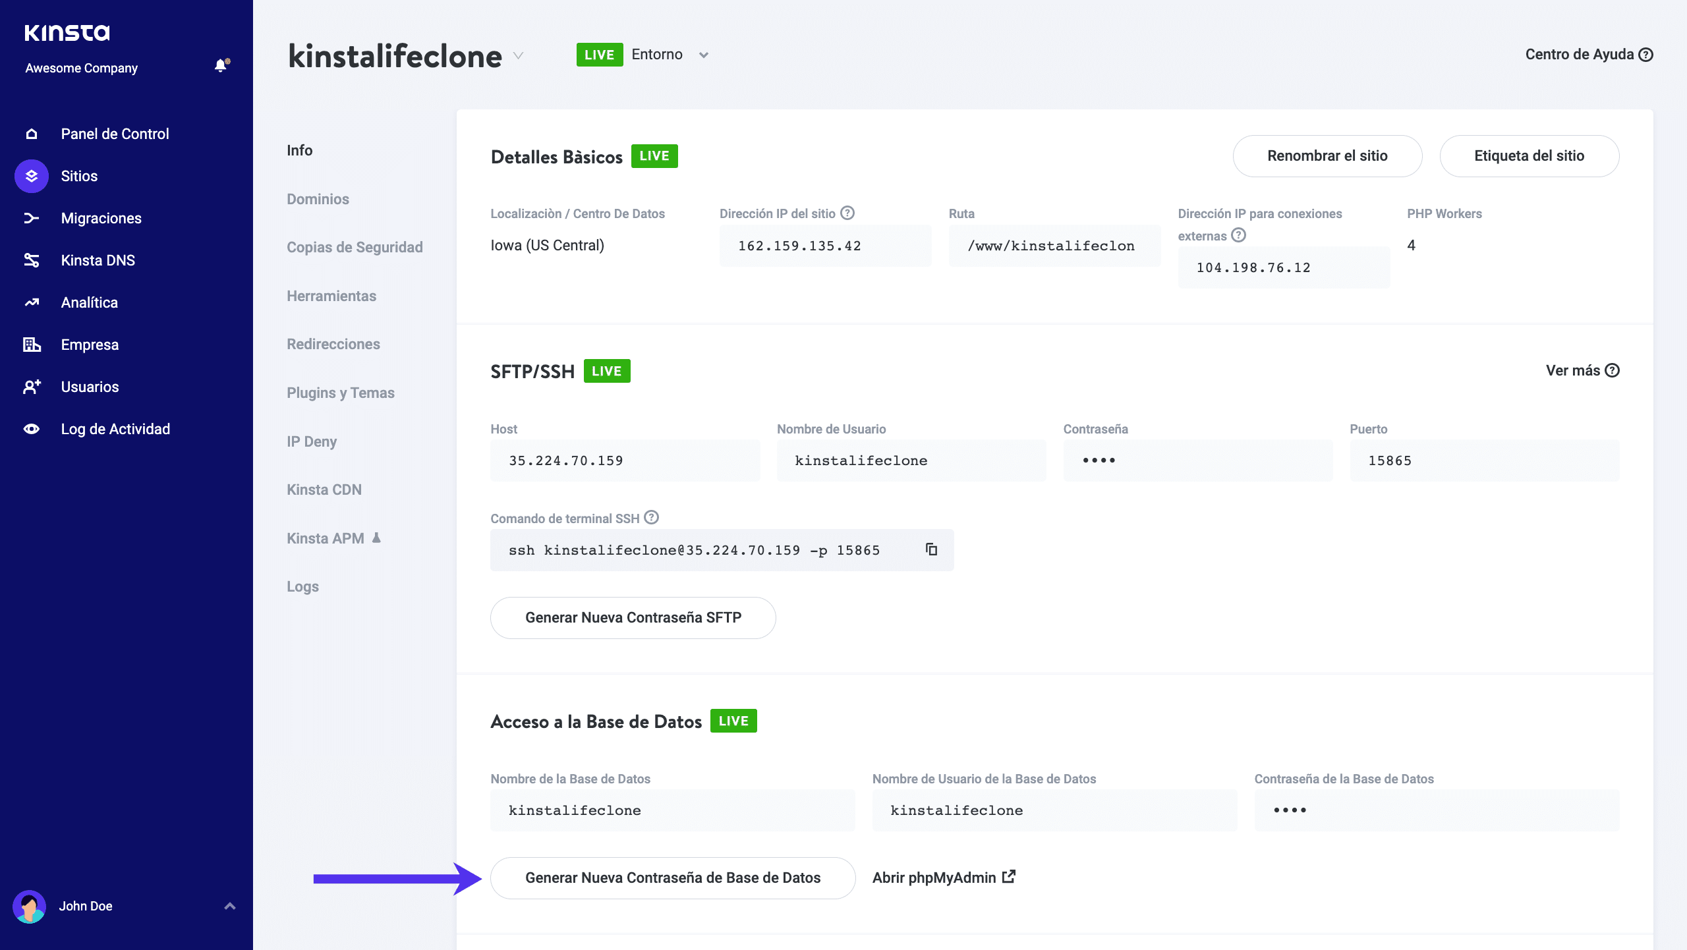Open the Sitios layers icon

click(x=32, y=176)
